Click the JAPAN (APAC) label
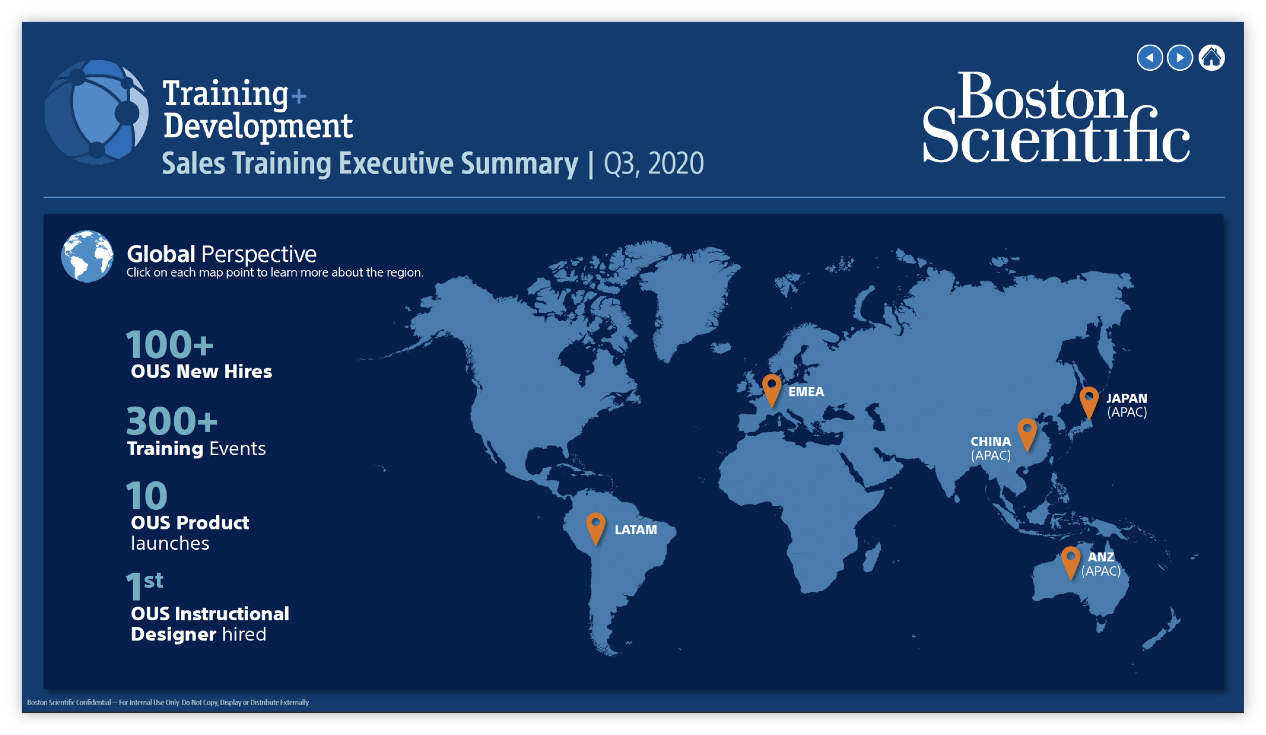 (x=1127, y=405)
